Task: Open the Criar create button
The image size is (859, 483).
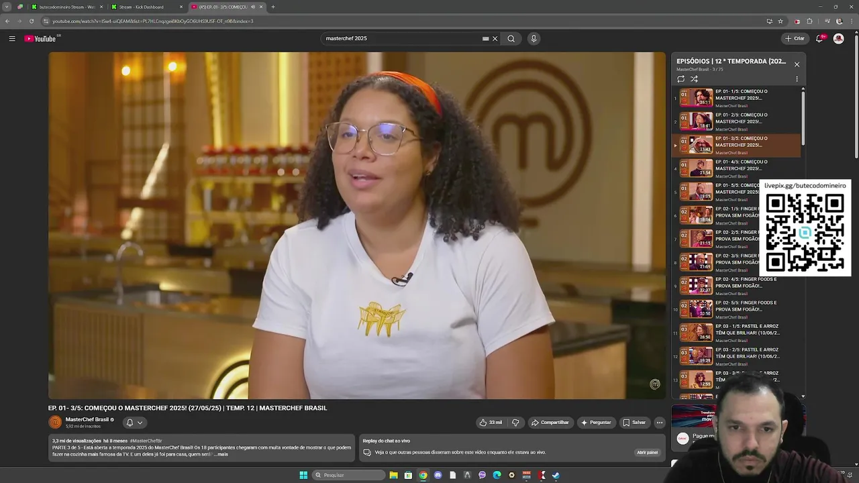Action: [x=795, y=39]
